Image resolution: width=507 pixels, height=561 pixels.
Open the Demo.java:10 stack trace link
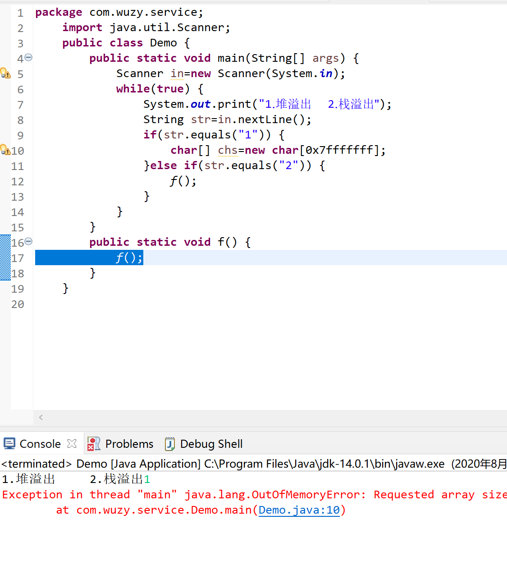tap(299, 510)
